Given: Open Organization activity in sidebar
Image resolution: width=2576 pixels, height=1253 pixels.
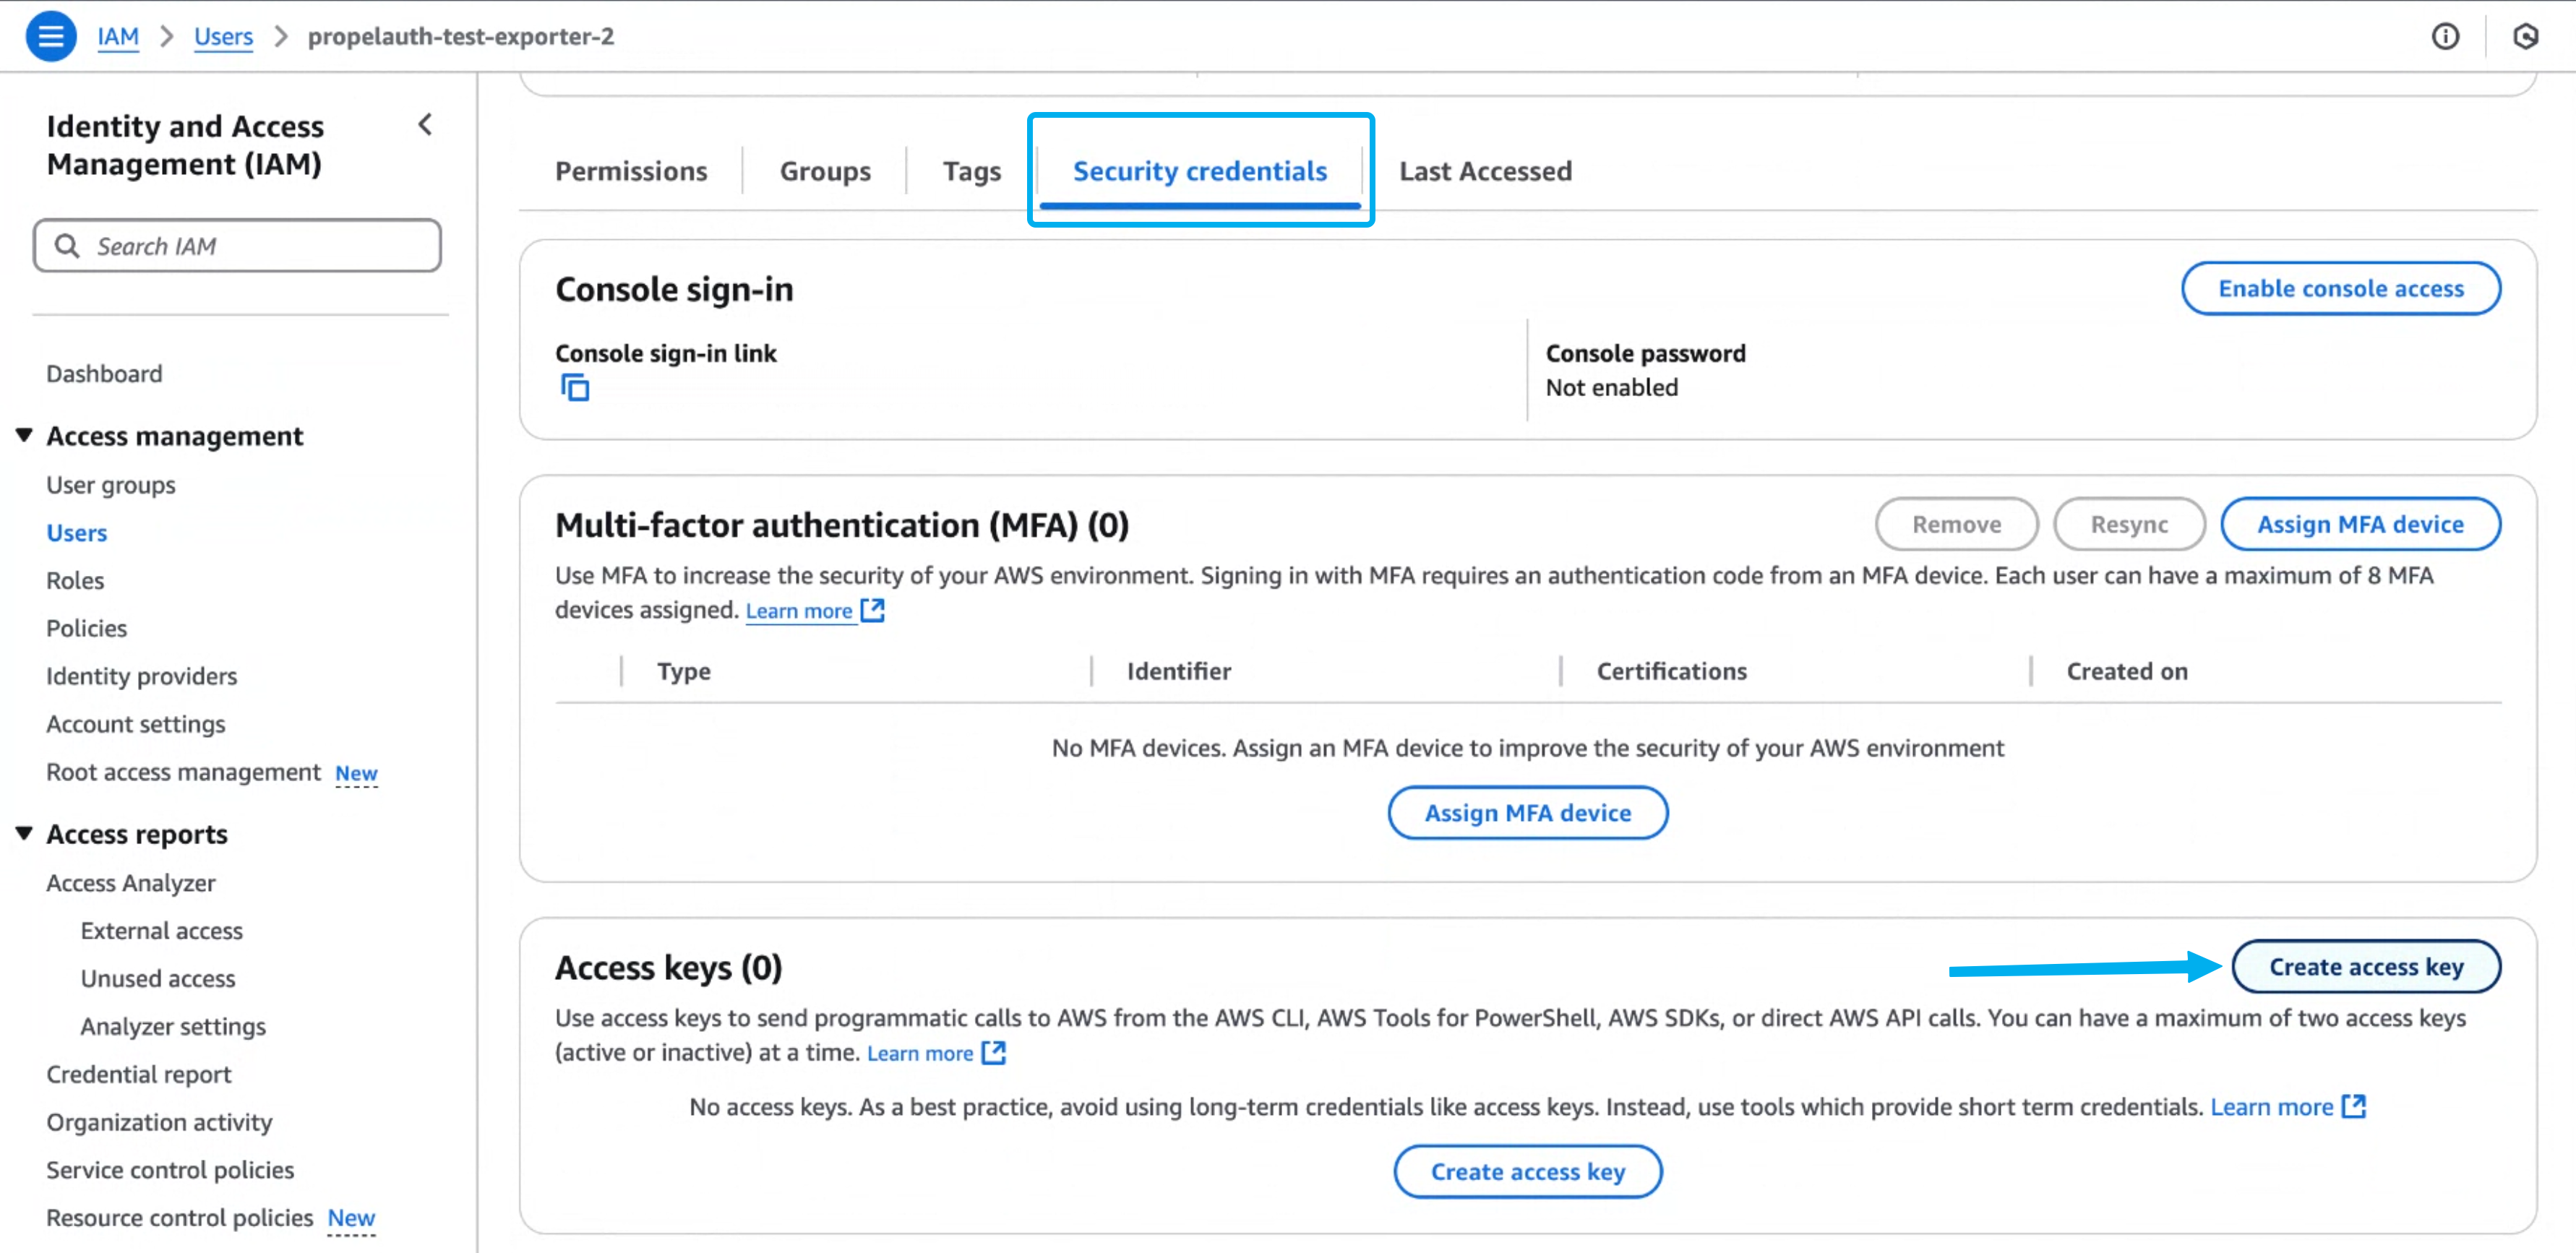Looking at the screenshot, I should click(x=159, y=1122).
